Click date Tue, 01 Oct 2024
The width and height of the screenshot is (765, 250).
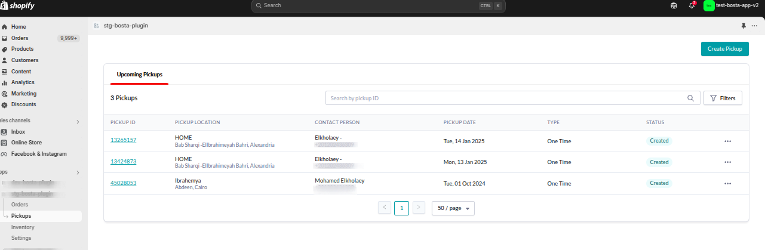[465, 183]
